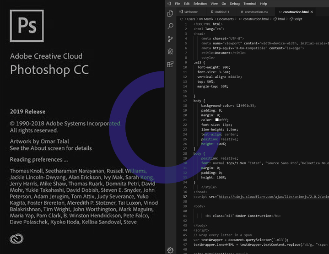
Task: Click the 'var textWrapper' code line
Action: (x=241, y=240)
